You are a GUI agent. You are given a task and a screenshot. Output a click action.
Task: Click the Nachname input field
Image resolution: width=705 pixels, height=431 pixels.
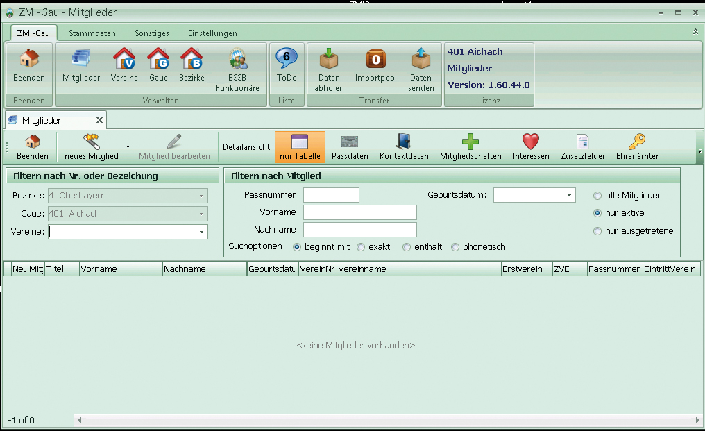coord(359,230)
